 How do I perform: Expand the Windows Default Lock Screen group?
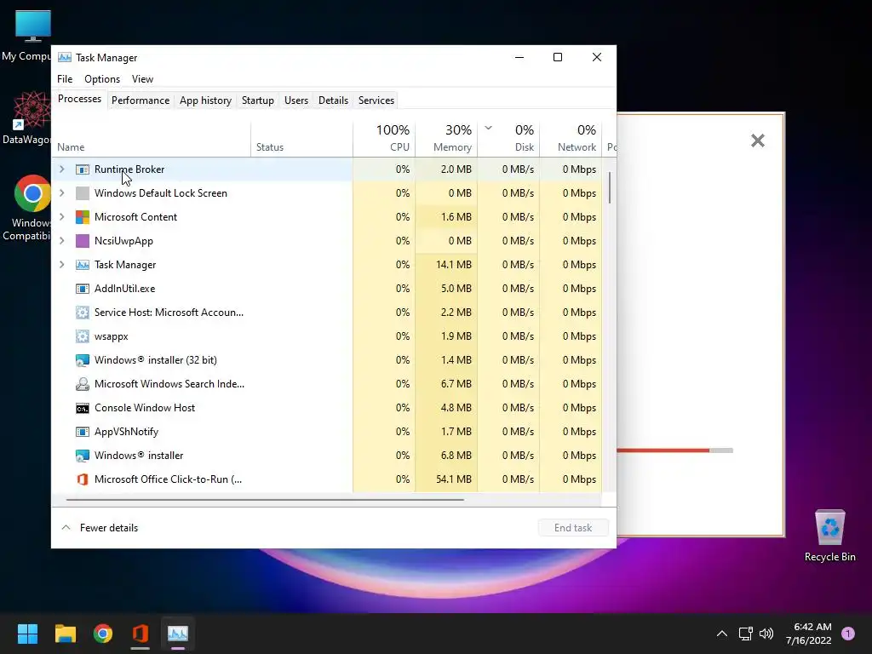pyautogui.click(x=61, y=193)
